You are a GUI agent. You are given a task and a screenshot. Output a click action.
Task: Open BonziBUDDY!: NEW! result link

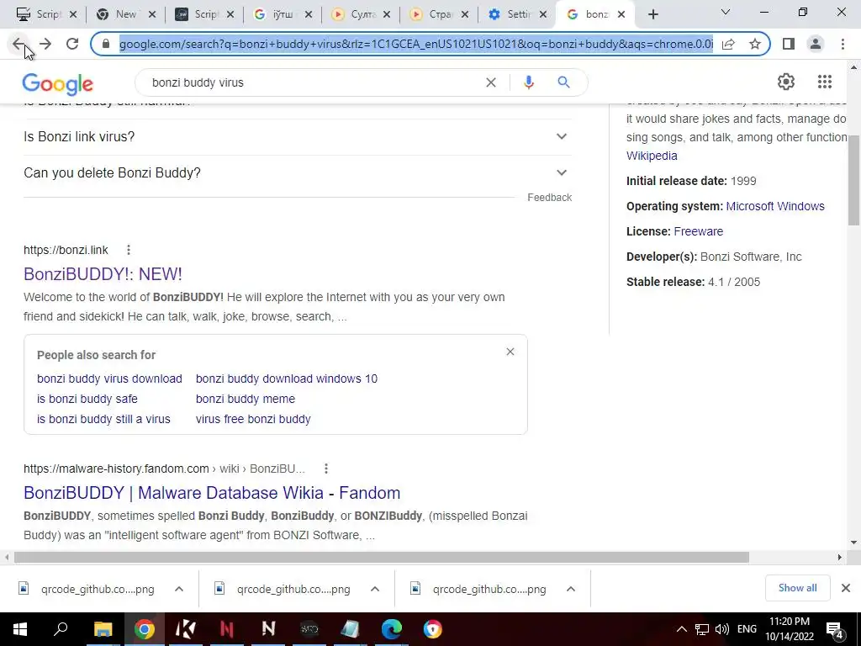click(x=103, y=274)
